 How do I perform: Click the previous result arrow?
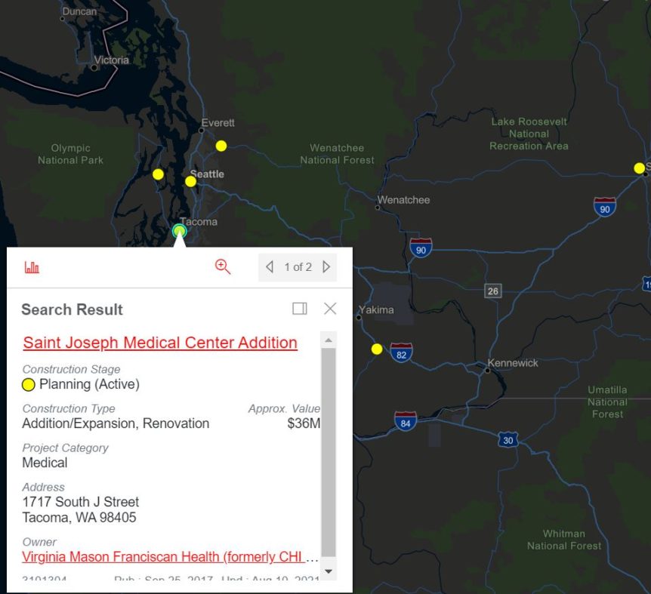coord(270,266)
